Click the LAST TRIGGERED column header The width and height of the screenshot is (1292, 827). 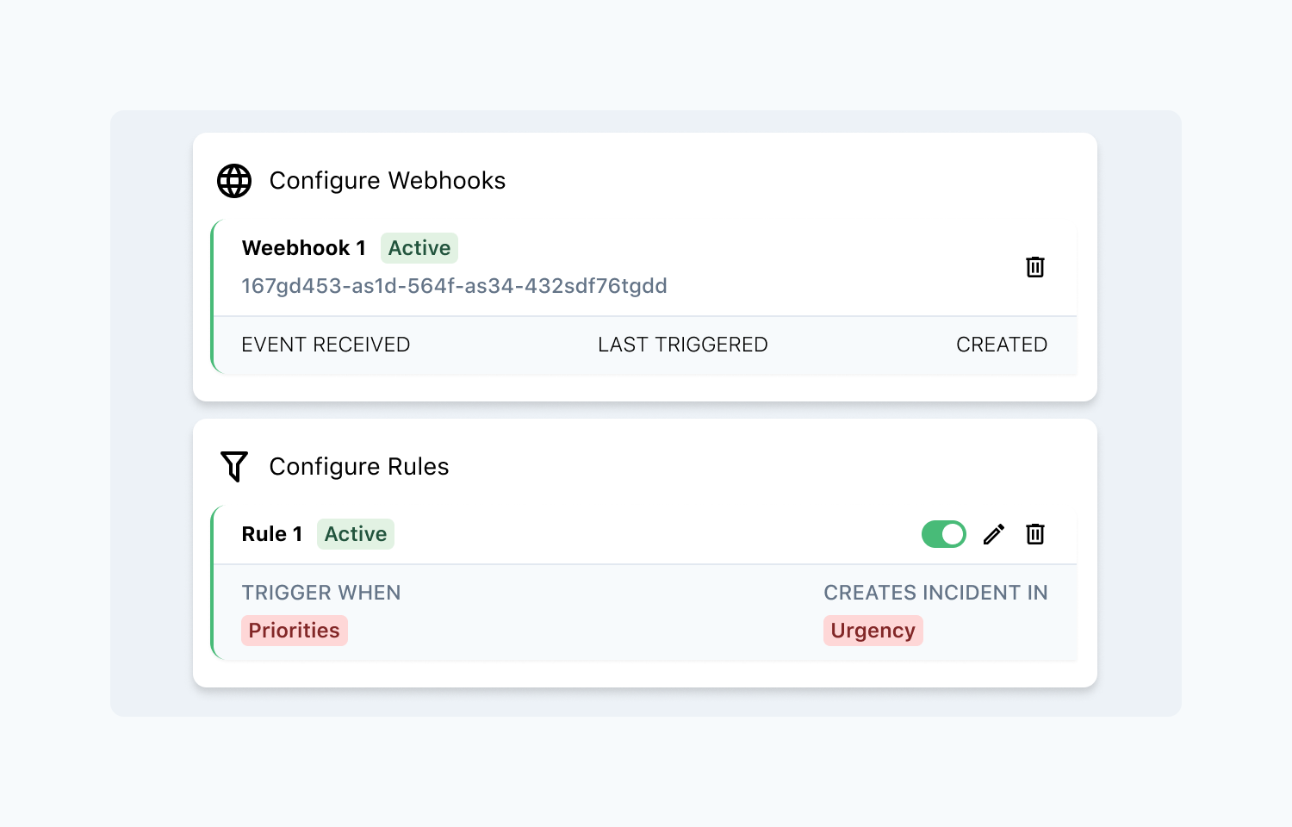pyautogui.click(x=682, y=345)
